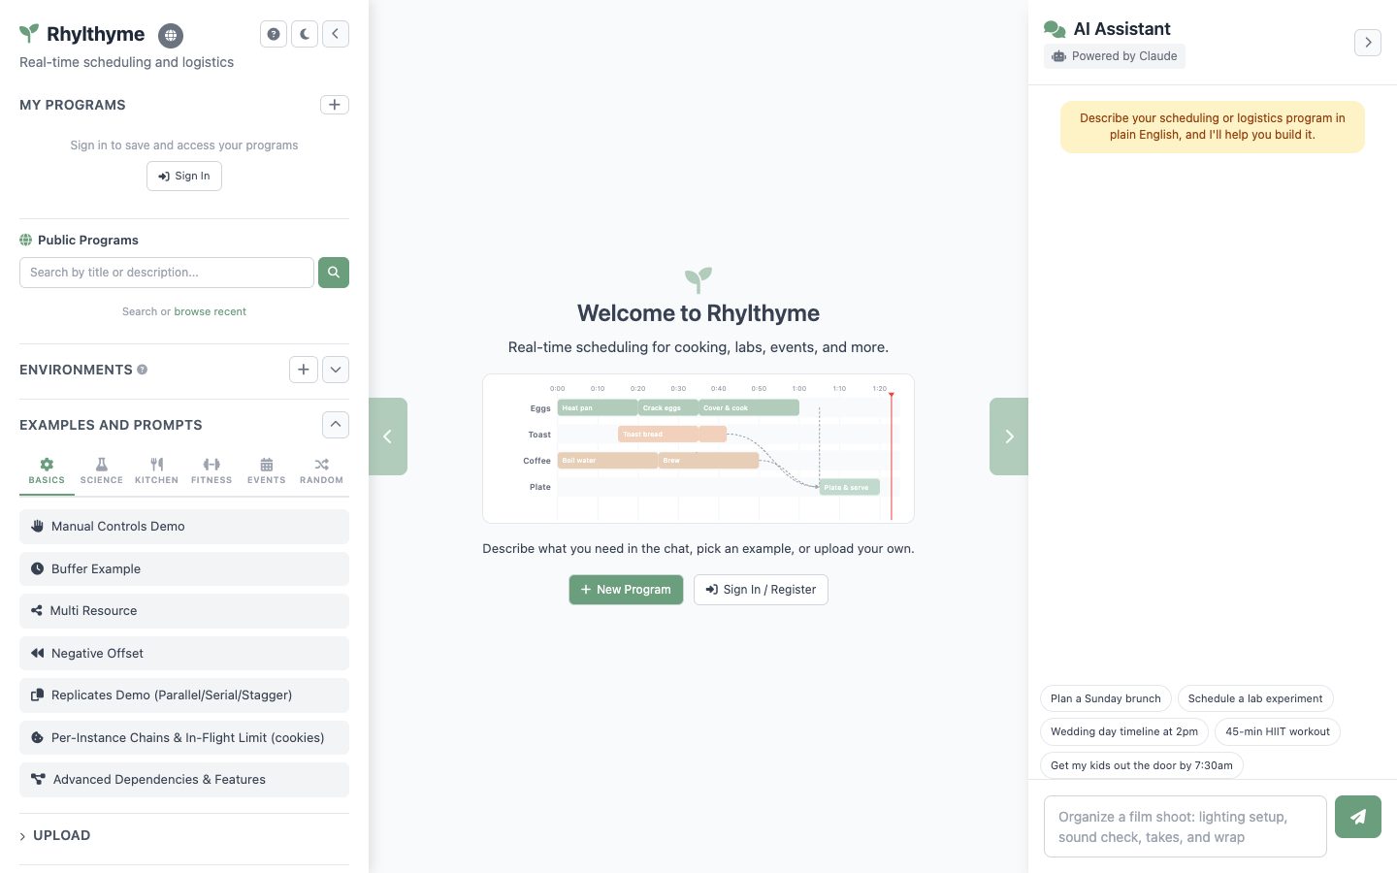1397x873 pixels.
Task: Choose Get my kids out the door suggestion
Action: click(1142, 765)
